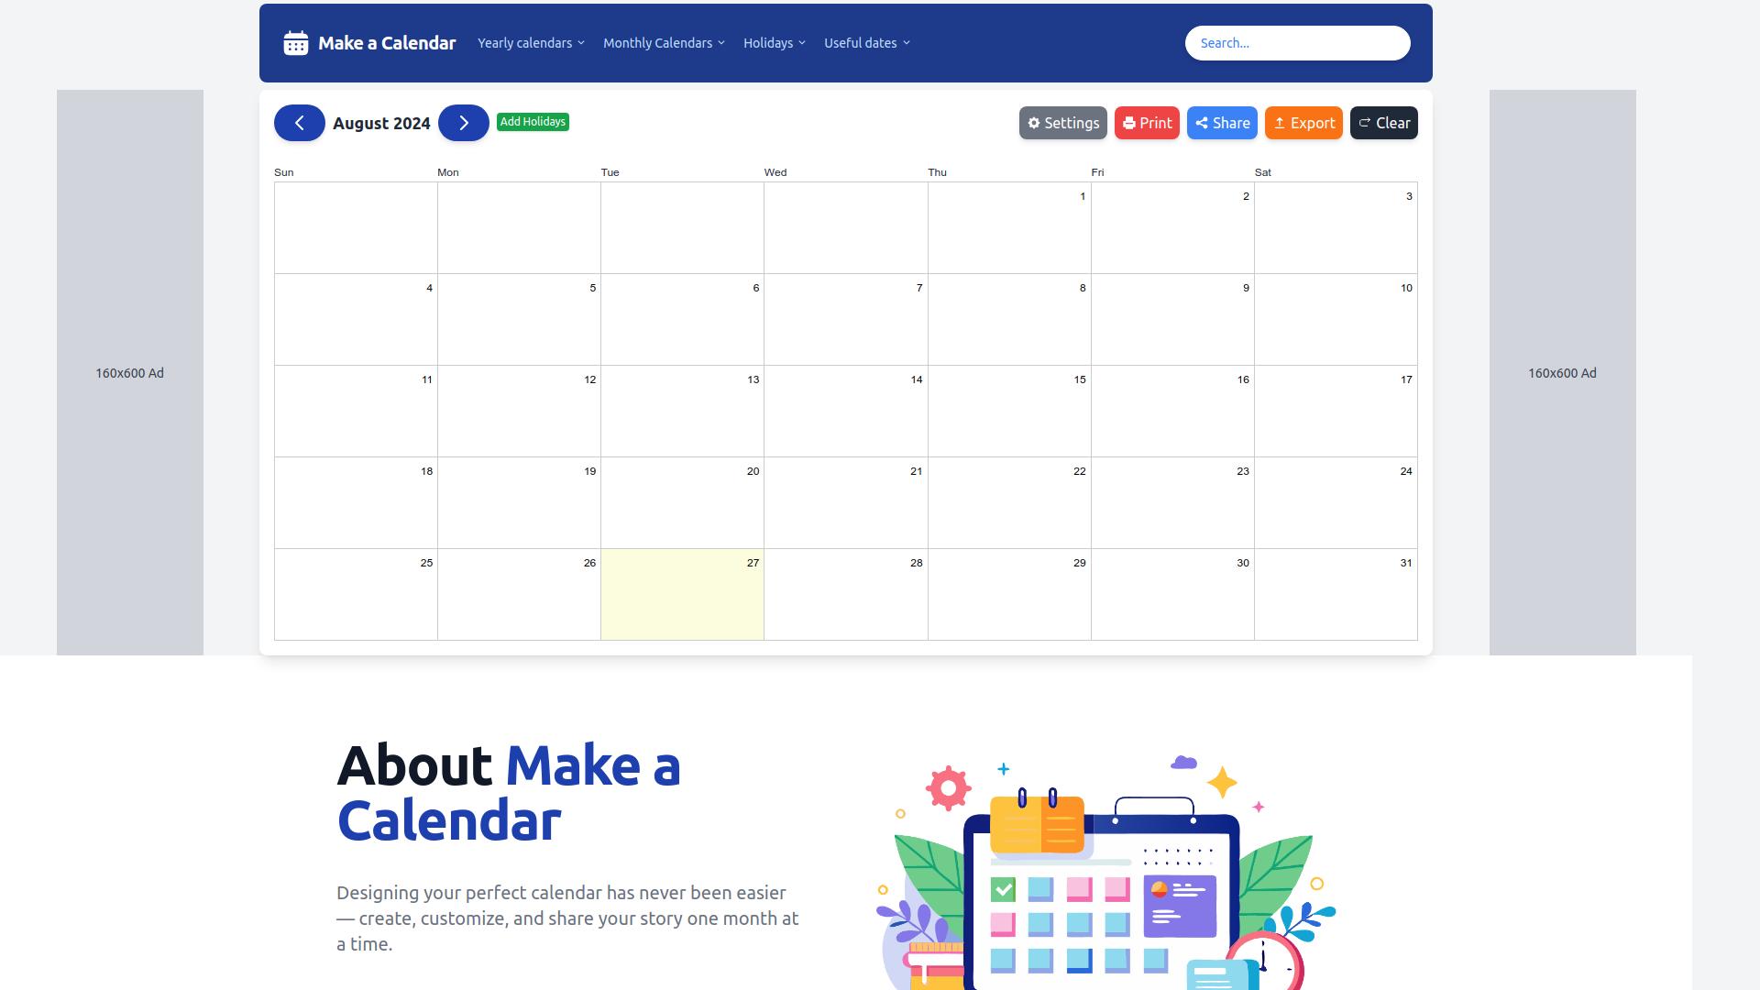Viewport: 1760px width, 990px height.
Task: Click on August 27 highlighted calendar cell
Action: [x=682, y=593]
